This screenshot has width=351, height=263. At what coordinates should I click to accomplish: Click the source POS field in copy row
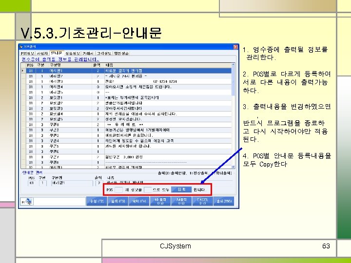[x=118, y=190]
